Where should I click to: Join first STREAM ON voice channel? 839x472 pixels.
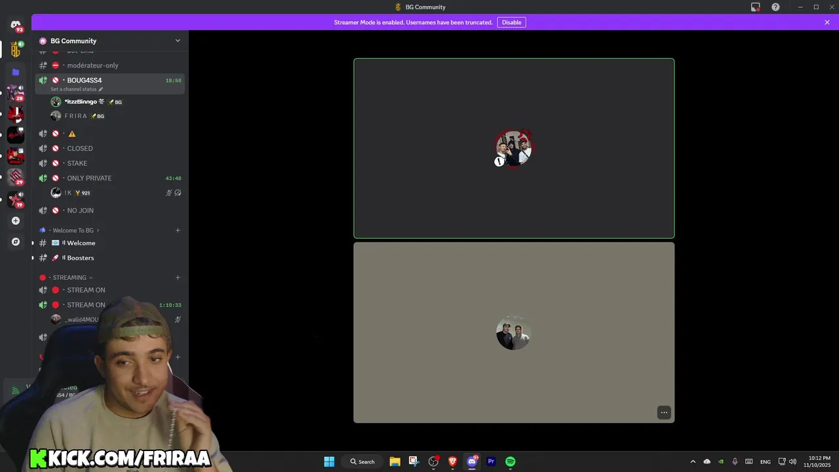click(x=109, y=290)
